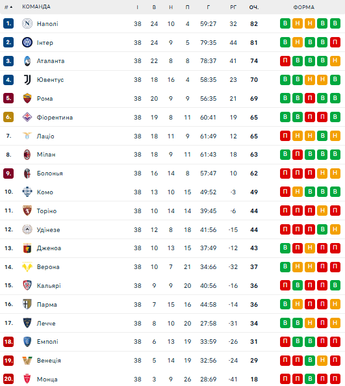Open the Венеція team link

49,361
